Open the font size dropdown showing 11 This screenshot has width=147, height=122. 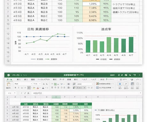click(40, 84)
